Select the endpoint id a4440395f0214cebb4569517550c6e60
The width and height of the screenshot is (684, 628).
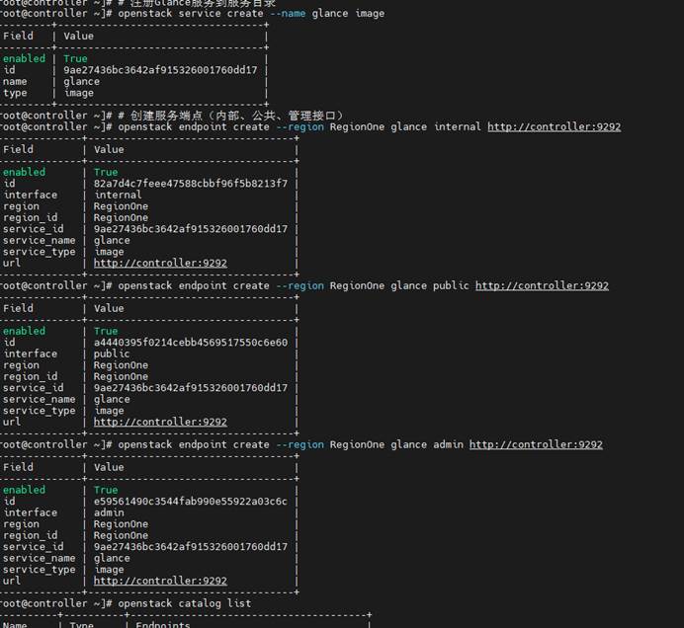coord(191,343)
